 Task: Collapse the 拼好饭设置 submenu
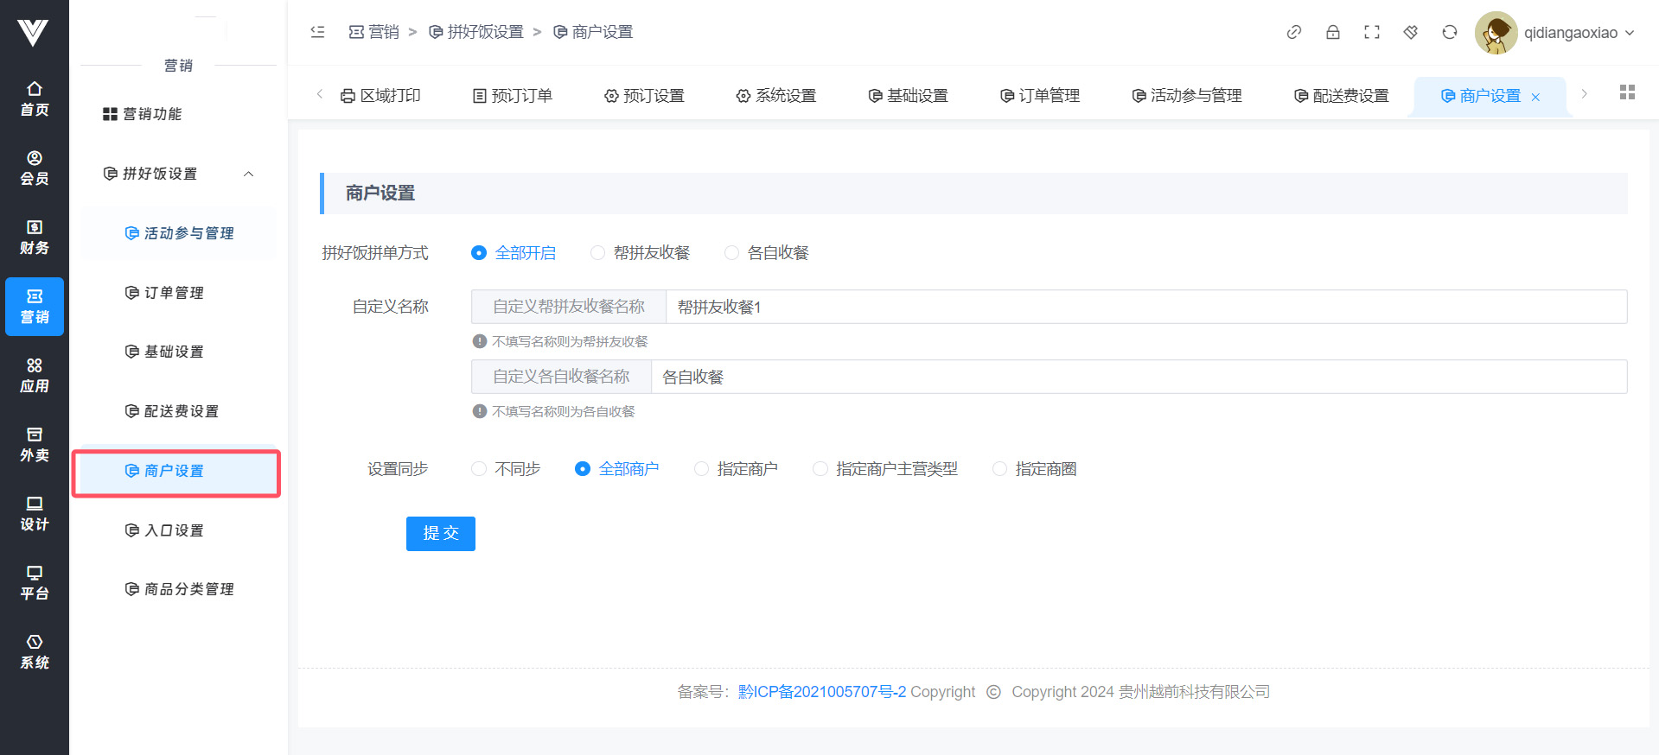(248, 174)
